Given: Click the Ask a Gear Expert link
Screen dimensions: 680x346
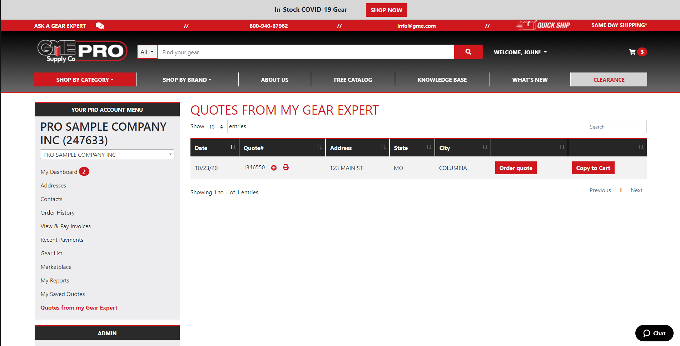Looking at the screenshot, I should 60,26.
